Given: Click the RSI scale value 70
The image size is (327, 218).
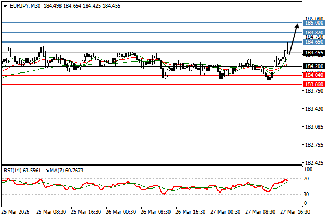Looking at the screenshot, I should pyautogui.click(x=307, y=178).
